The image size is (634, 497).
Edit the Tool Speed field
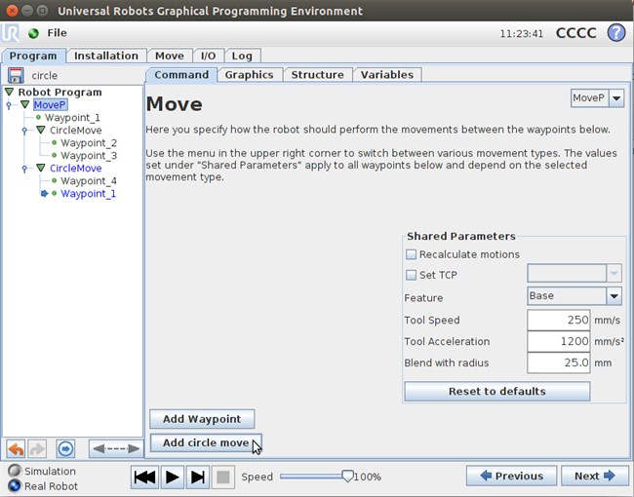pyautogui.click(x=558, y=320)
